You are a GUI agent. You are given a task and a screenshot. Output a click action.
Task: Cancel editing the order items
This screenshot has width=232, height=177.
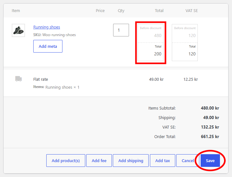(x=188, y=161)
